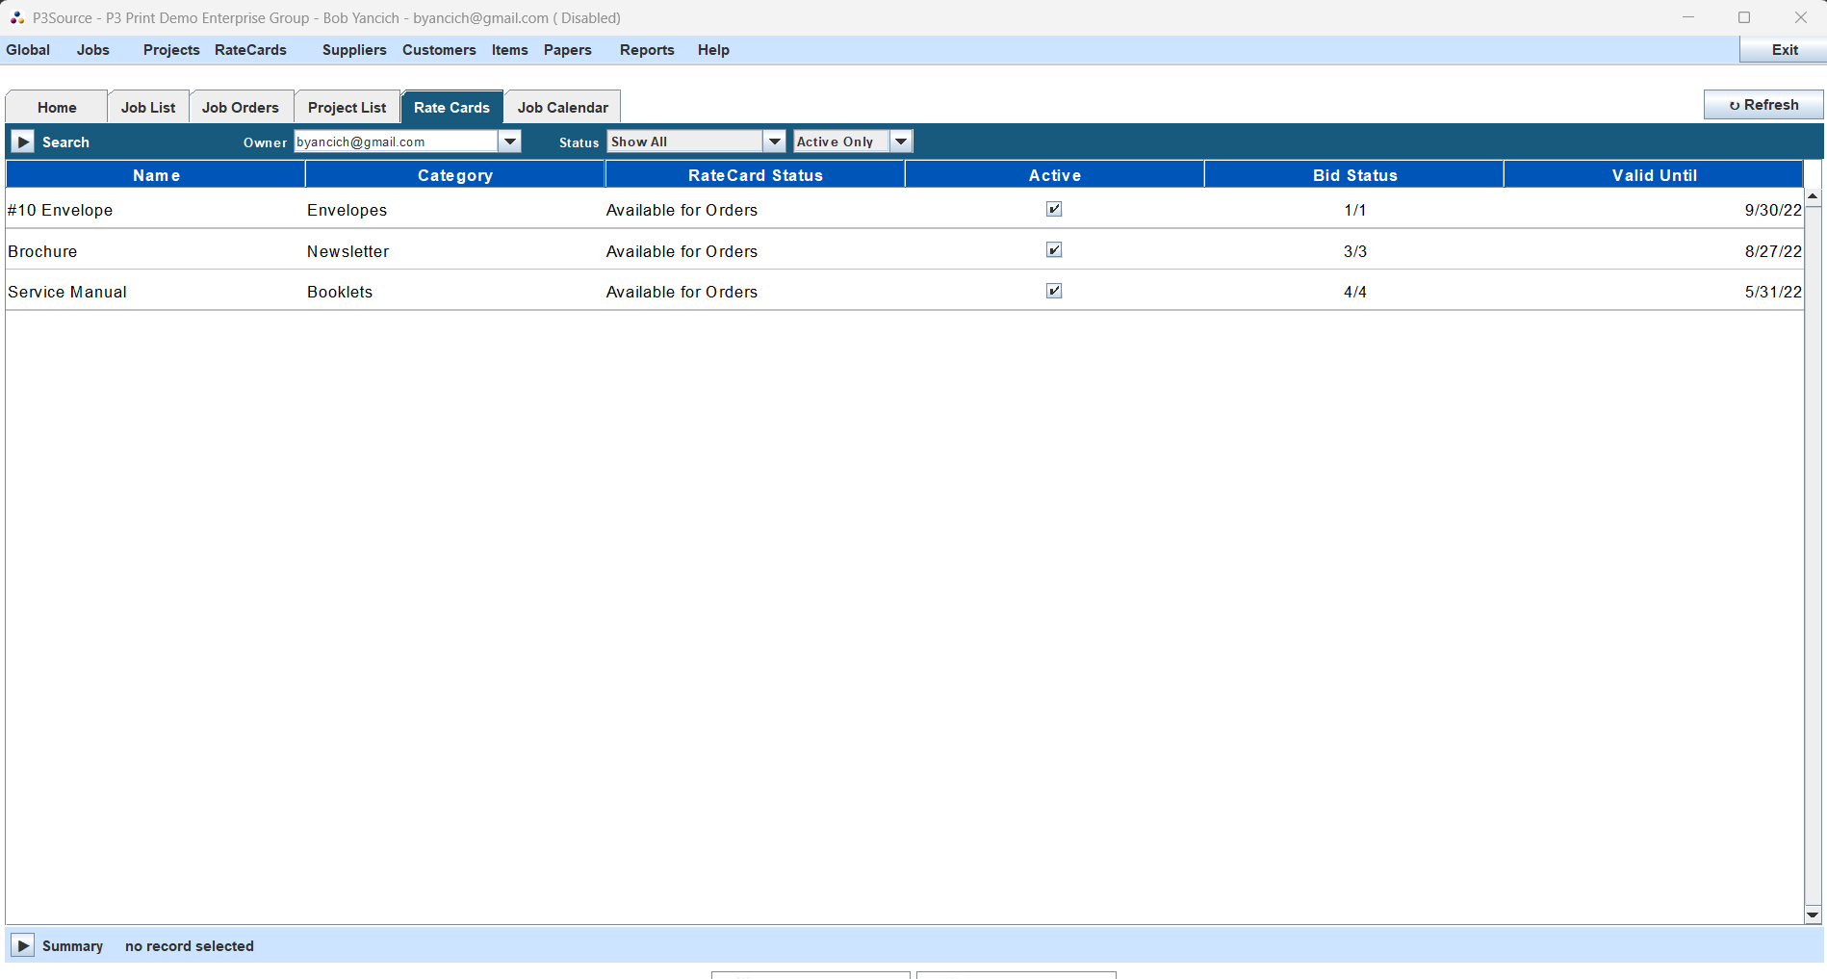1827x979 pixels.
Task: Select the Job Orders tab
Action: tap(240, 108)
